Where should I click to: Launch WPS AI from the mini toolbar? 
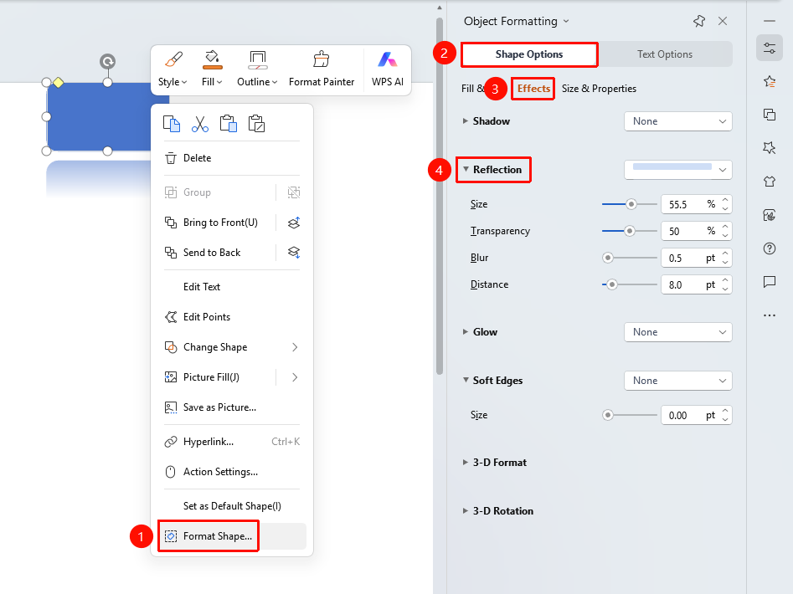point(388,69)
